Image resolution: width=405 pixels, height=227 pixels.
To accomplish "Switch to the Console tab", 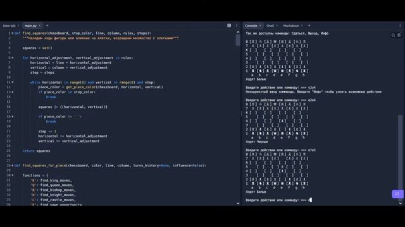I will click(251, 26).
